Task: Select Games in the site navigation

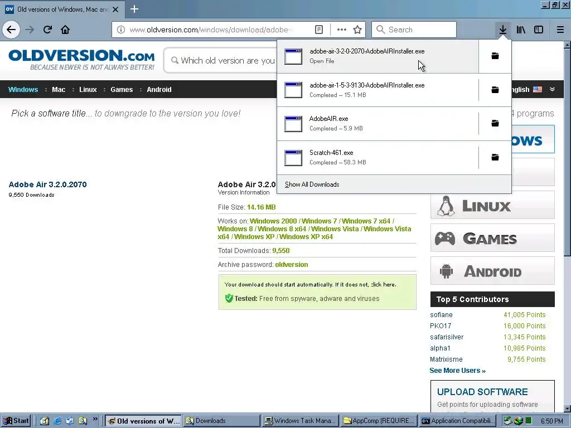Action: (x=122, y=90)
